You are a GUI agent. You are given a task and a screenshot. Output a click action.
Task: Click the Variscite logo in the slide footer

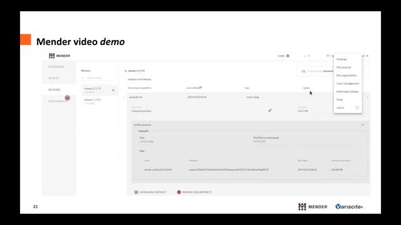[x=349, y=207]
